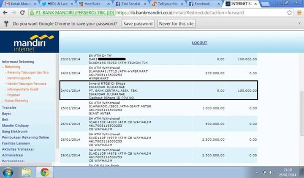Screen dimensions: 304x178
Task: Close the HootSuite tab
Action: tap(109, 4)
